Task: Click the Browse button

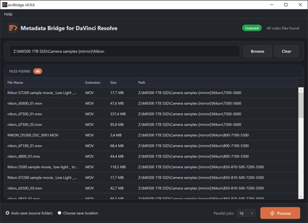Action: (x=257, y=51)
